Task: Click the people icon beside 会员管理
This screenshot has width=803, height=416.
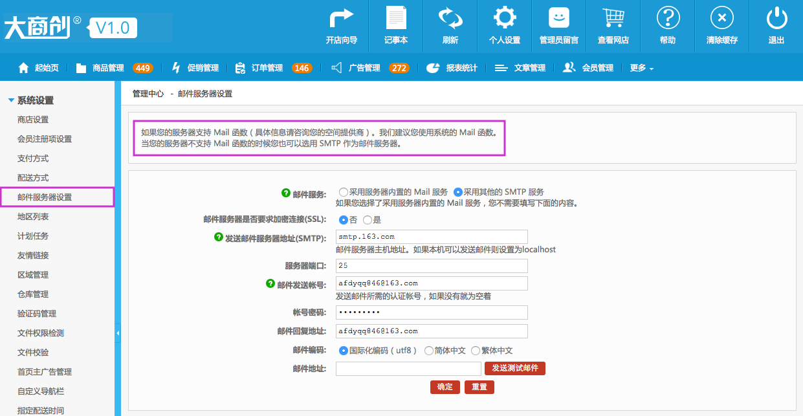Action: pos(569,67)
